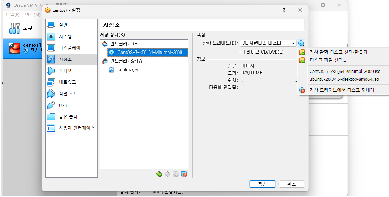Click the 취소 button
The image size is (389, 197).
click(x=292, y=184)
